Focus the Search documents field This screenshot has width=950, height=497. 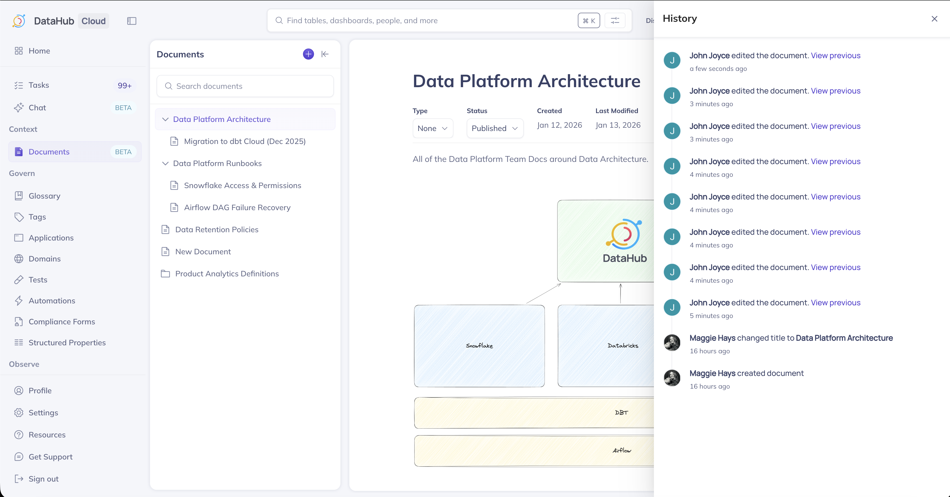pyautogui.click(x=245, y=86)
